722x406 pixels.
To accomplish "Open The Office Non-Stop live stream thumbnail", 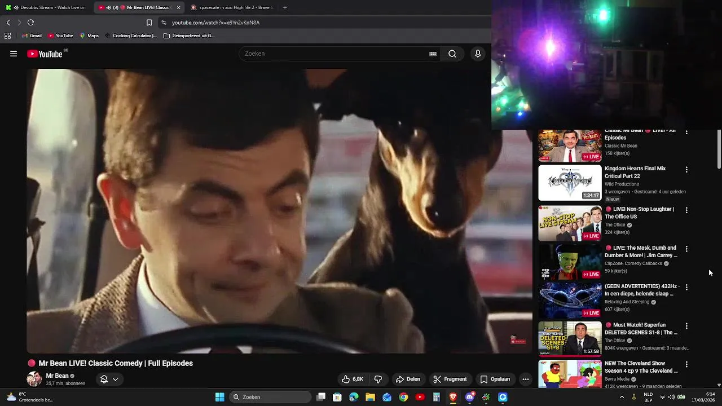I will click(x=570, y=223).
